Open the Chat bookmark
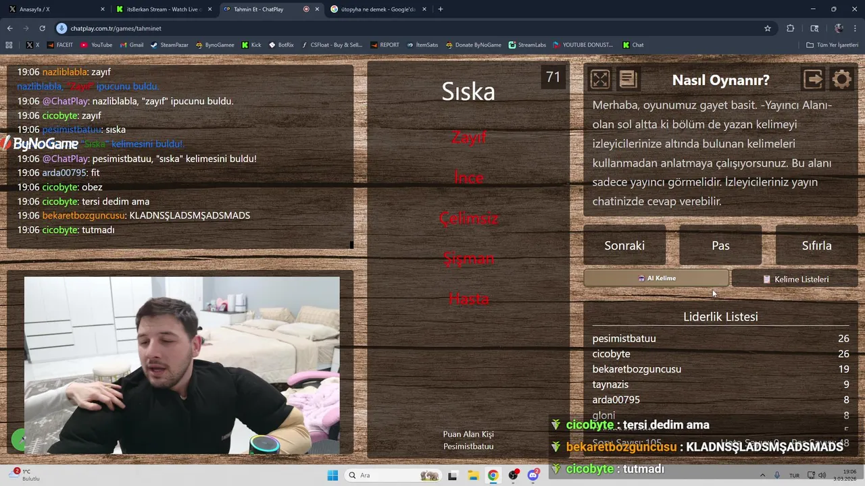Viewport: 865px width, 486px height. 633,45
